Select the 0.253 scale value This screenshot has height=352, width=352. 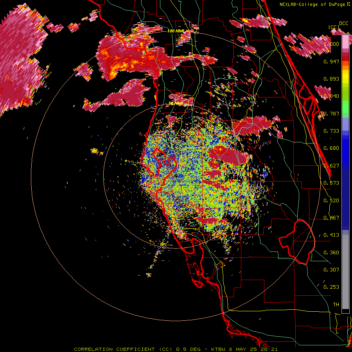click(x=331, y=287)
